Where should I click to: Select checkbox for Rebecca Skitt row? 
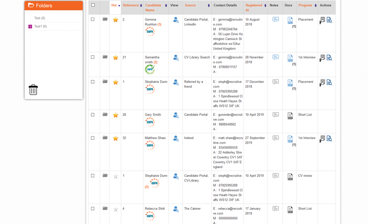[93, 208]
